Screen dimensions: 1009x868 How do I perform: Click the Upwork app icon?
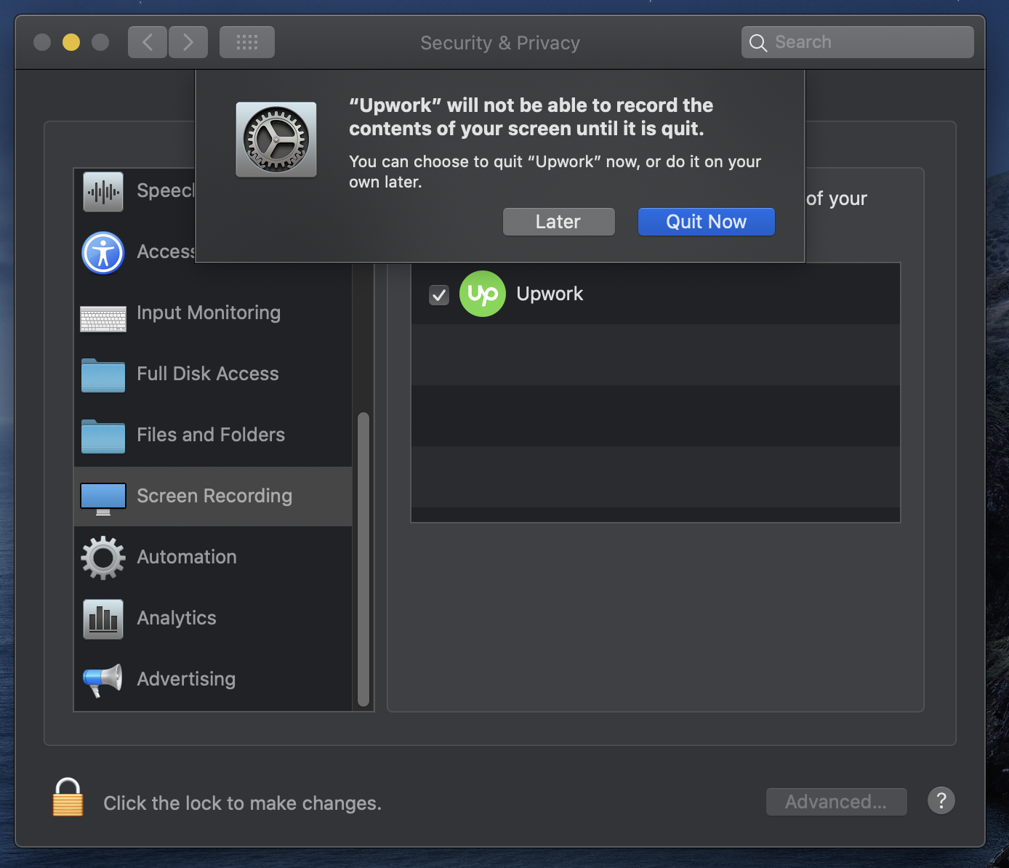point(482,294)
